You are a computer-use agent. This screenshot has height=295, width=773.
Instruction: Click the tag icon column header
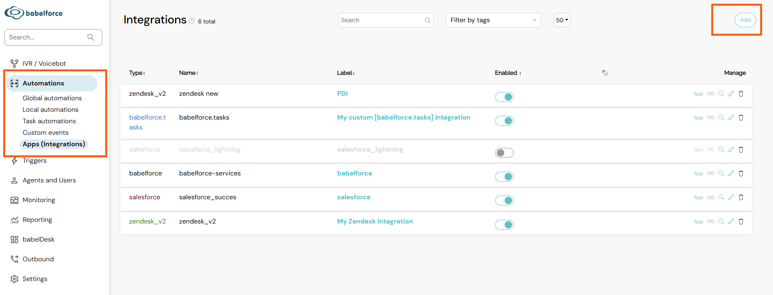point(605,73)
